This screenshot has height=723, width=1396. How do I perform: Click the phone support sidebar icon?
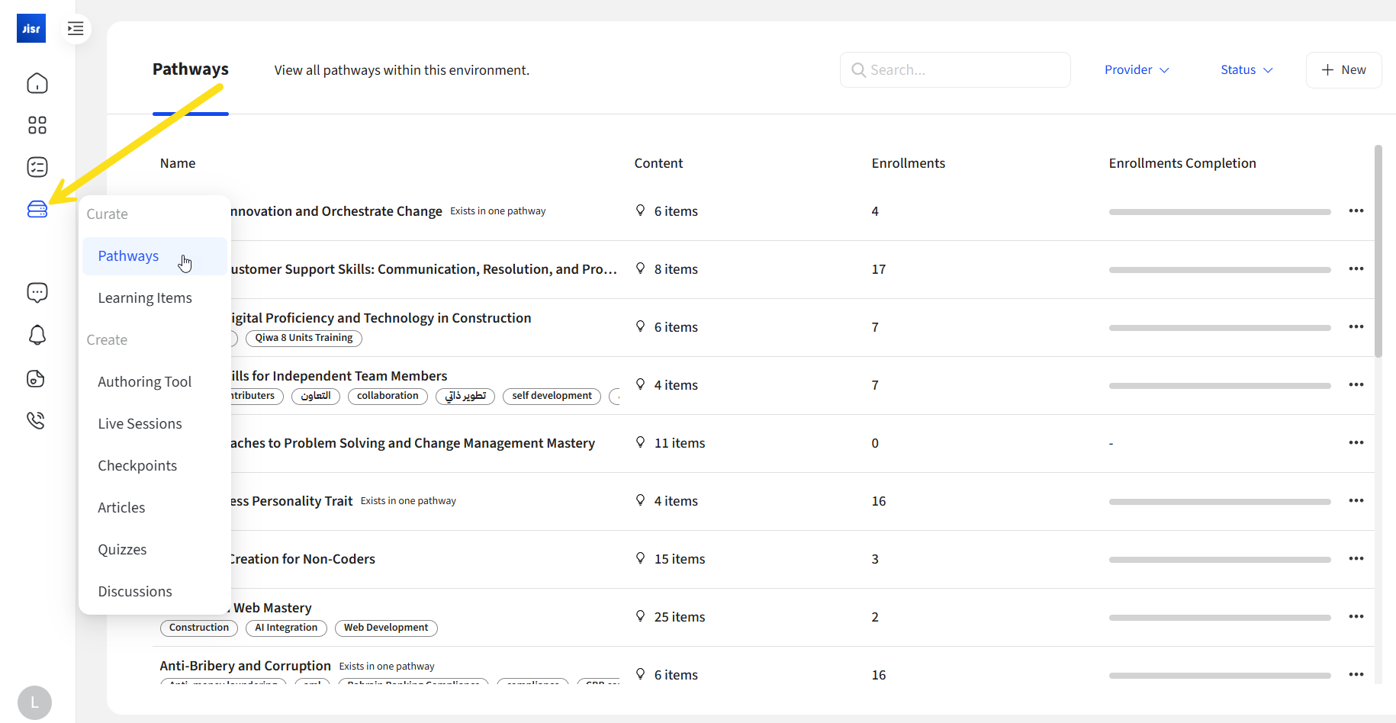[36, 420]
